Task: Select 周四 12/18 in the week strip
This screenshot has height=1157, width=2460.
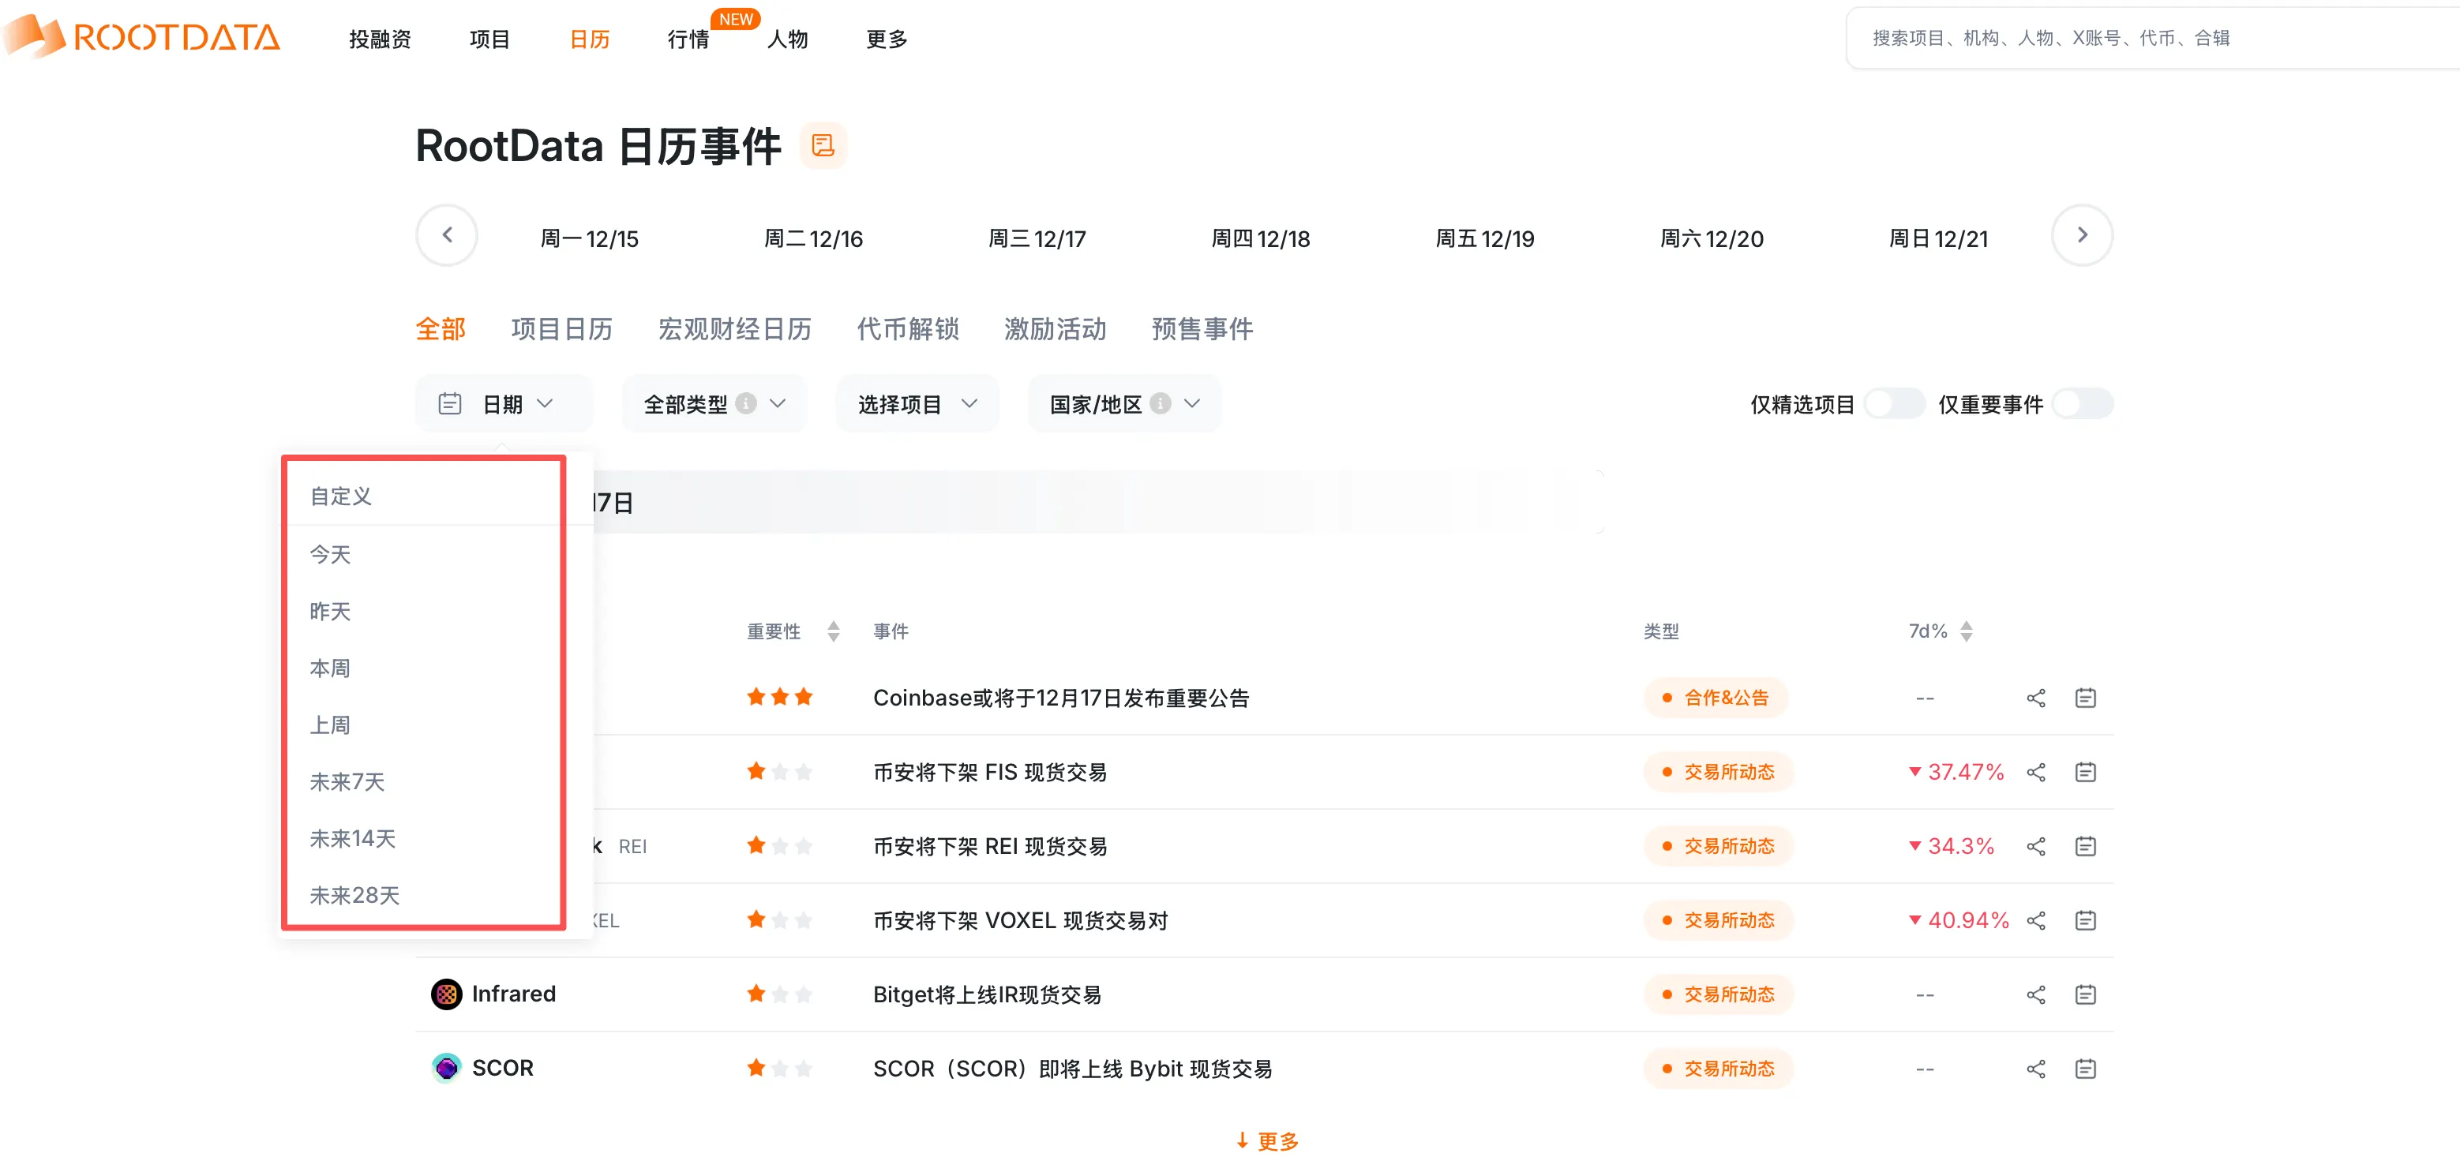Action: (x=1259, y=238)
